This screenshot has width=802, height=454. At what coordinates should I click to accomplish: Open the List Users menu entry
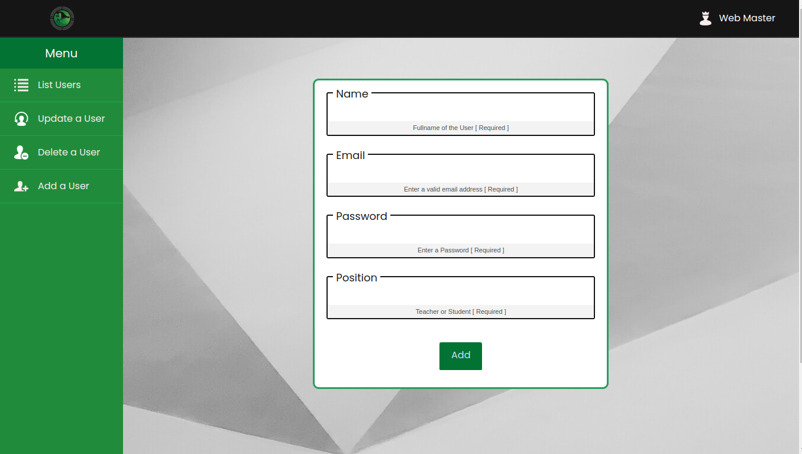[59, 85]
